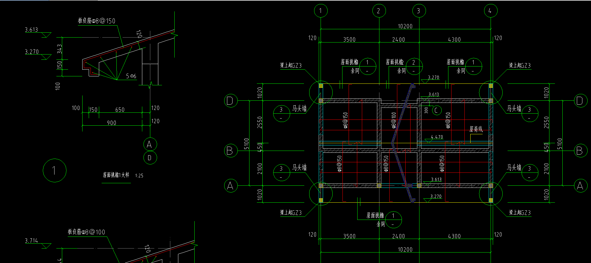591x263 pixels.
Task: Select the '屋面挑檐' label with detail bubble 2
Action: point(395,62)
